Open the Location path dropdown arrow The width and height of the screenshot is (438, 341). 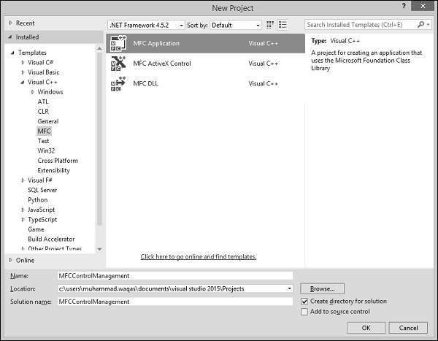289,288
